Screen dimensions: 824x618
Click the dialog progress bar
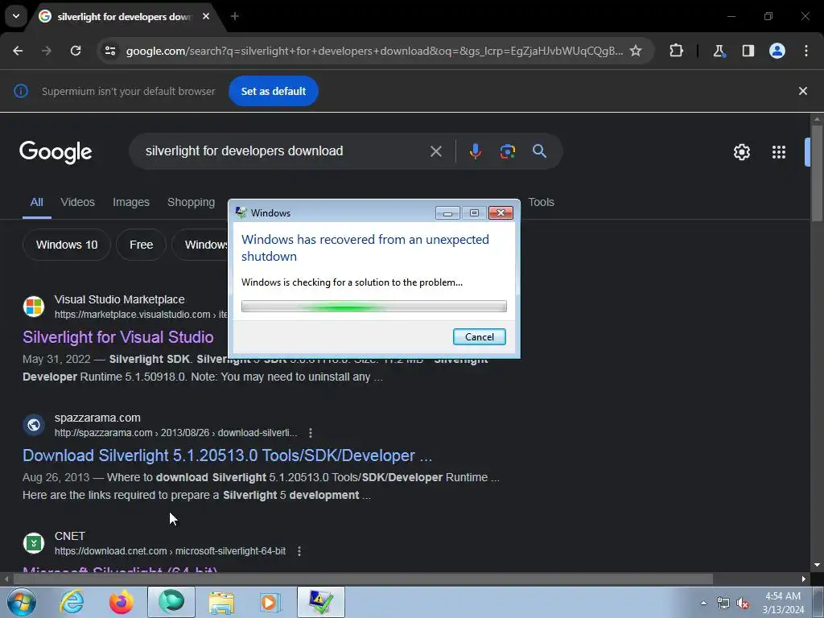pyautogui.click(x=374, y=307)
